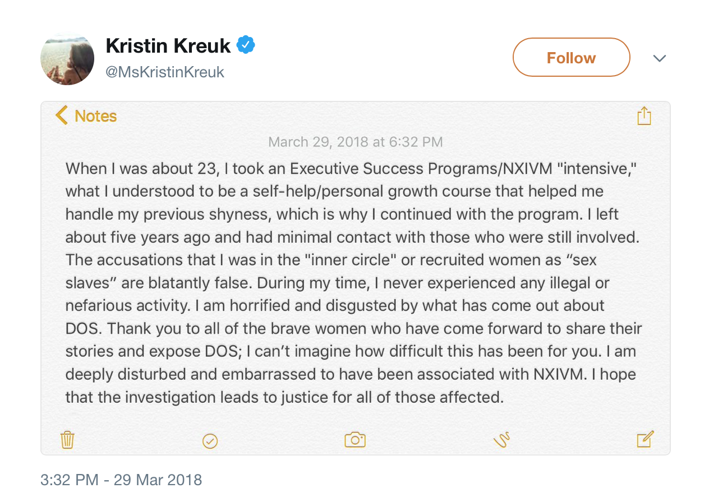The width and height of the screenshot is (709, 502).
Task: Toggle the checklist circle-check icon
Action: [210, 441]
